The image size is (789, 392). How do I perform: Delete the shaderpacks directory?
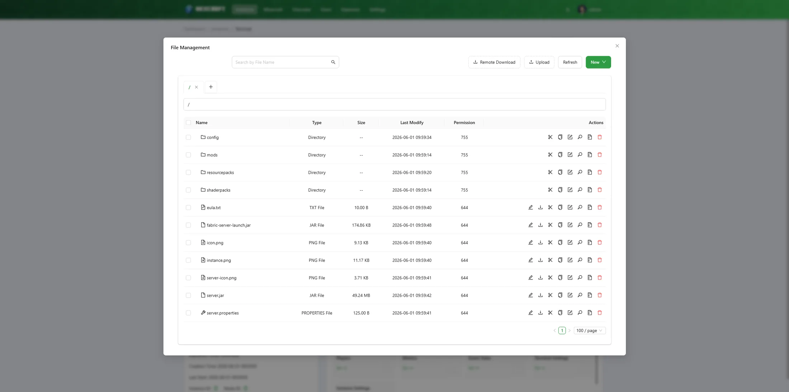coord(600,190)
